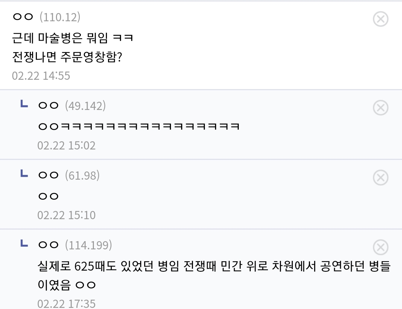
Task: Delete the reply from user 114.199
Action: 380,247
